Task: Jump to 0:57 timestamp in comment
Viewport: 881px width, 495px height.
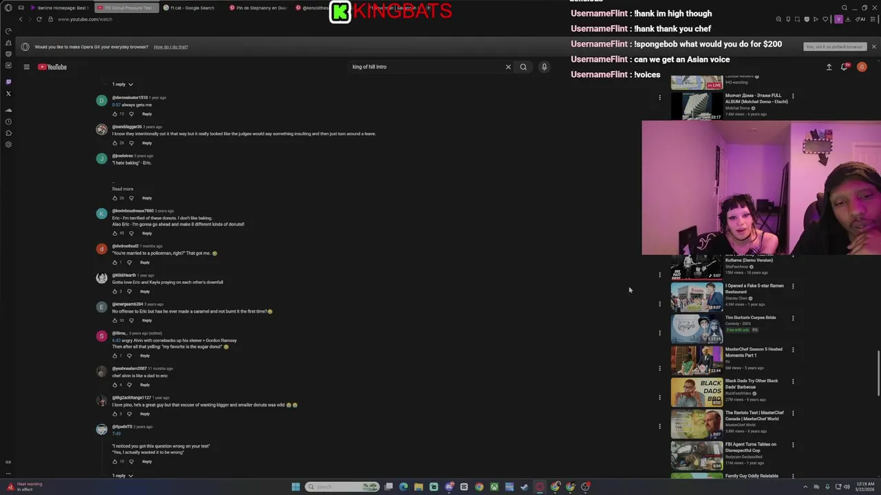Action: coord(116,104)
